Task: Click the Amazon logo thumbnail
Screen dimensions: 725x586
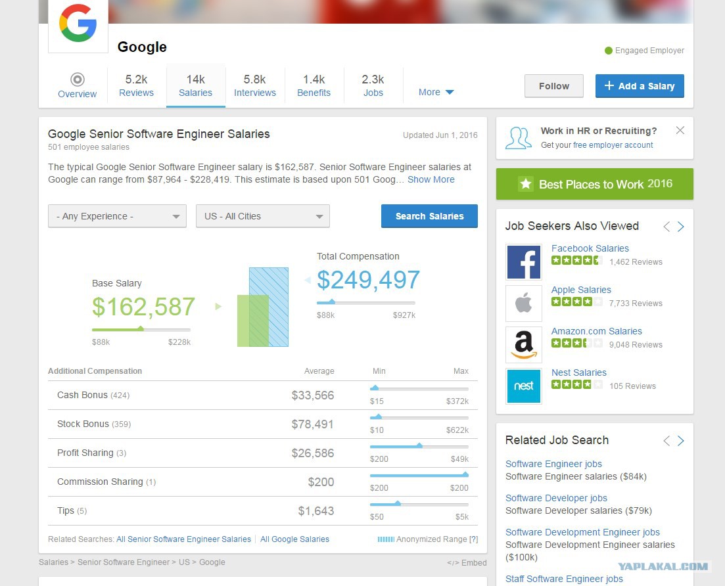Action: 523,345
